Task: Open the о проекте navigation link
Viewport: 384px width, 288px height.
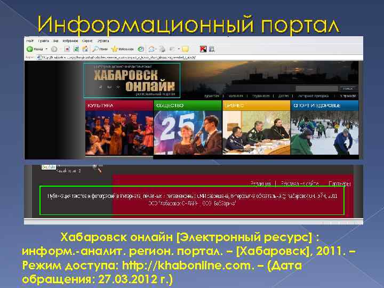Action: click(348, 96)
